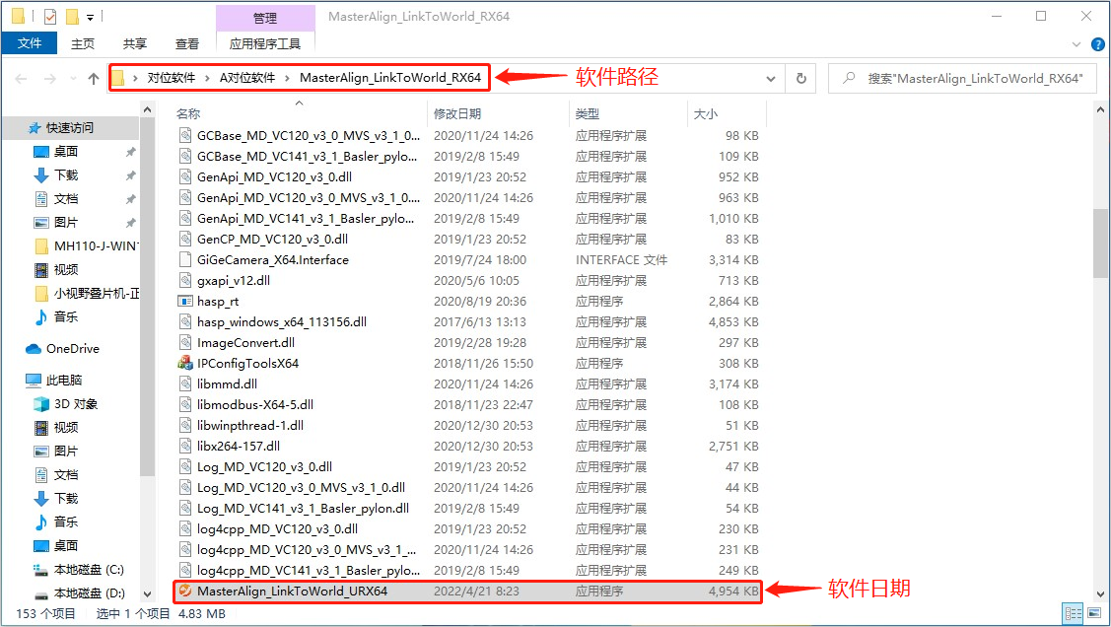Select the hasp_rt application file
This screenshot has height=627, width=1111.
218,302
